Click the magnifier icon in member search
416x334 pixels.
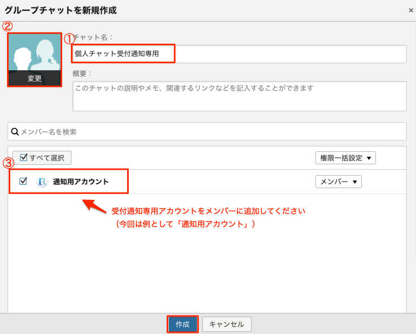[15, 131]
